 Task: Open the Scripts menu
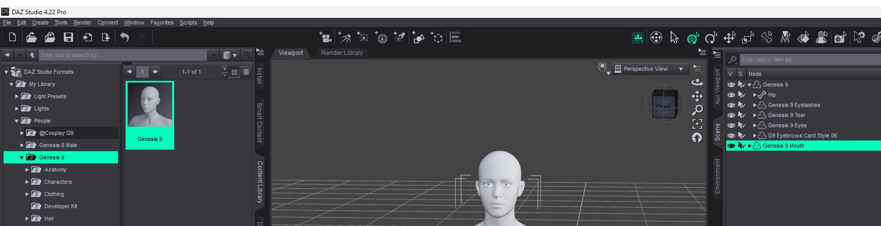pos(188,22)
